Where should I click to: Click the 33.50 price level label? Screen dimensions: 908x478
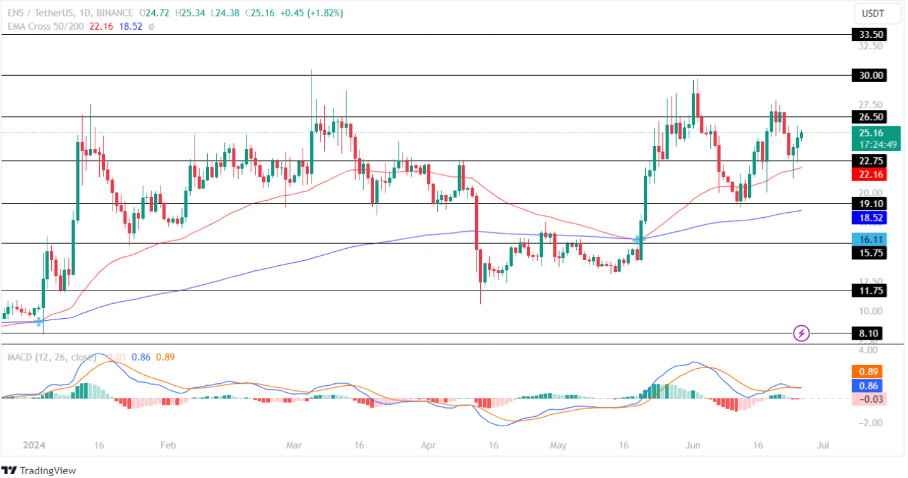(871, 34)
